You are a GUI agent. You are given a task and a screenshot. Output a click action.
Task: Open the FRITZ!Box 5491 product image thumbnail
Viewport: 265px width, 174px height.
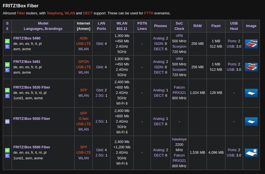click(x=251, y=67)
